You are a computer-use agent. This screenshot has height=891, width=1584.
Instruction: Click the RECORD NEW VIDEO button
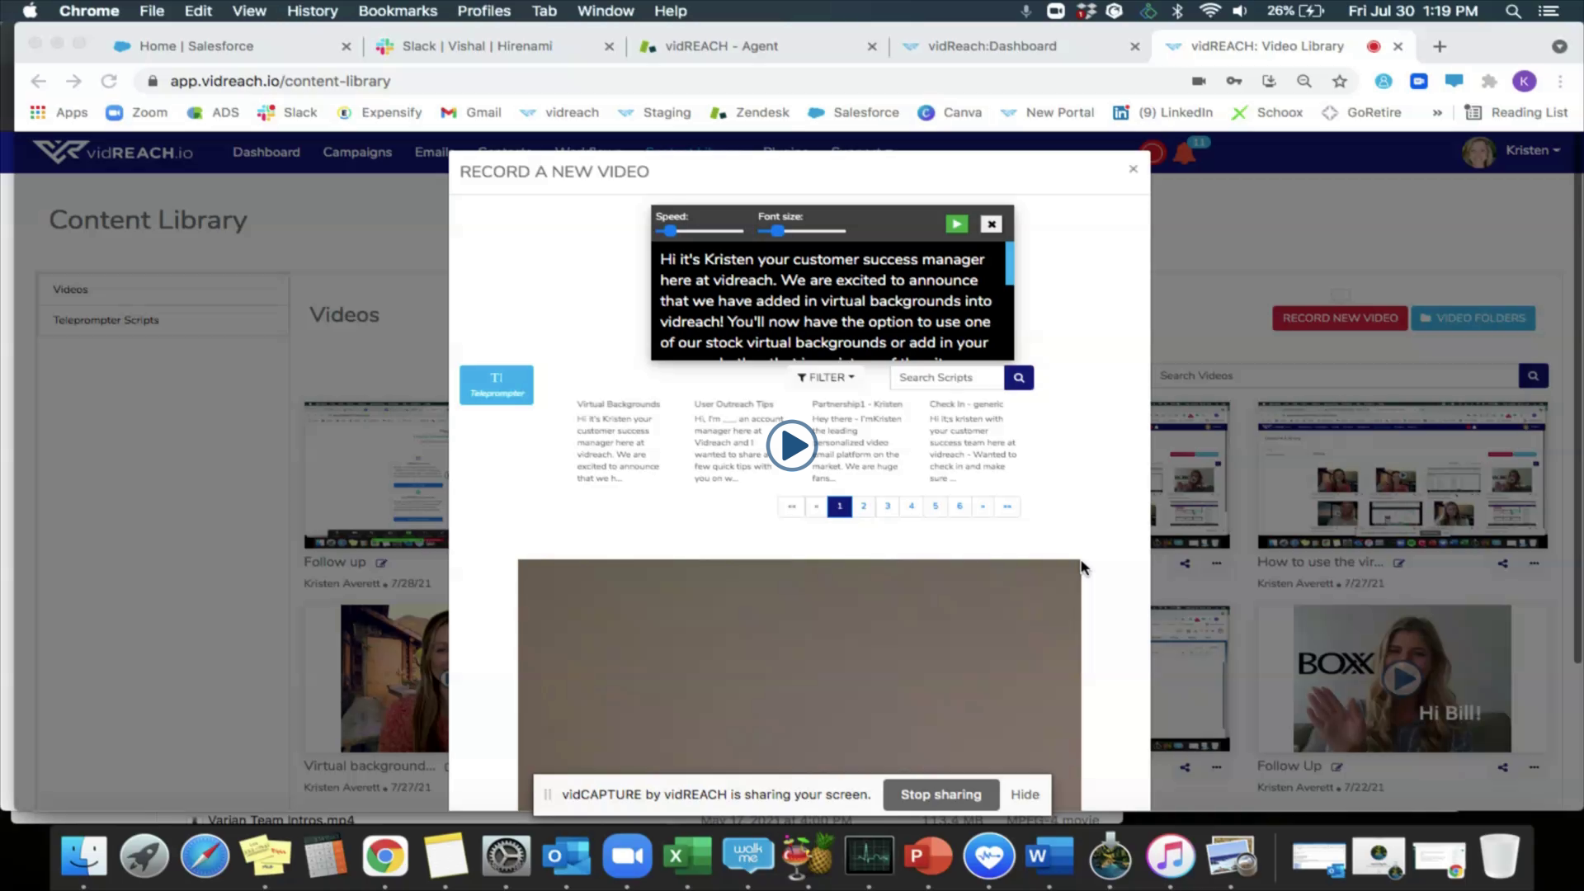(1340, 318)
